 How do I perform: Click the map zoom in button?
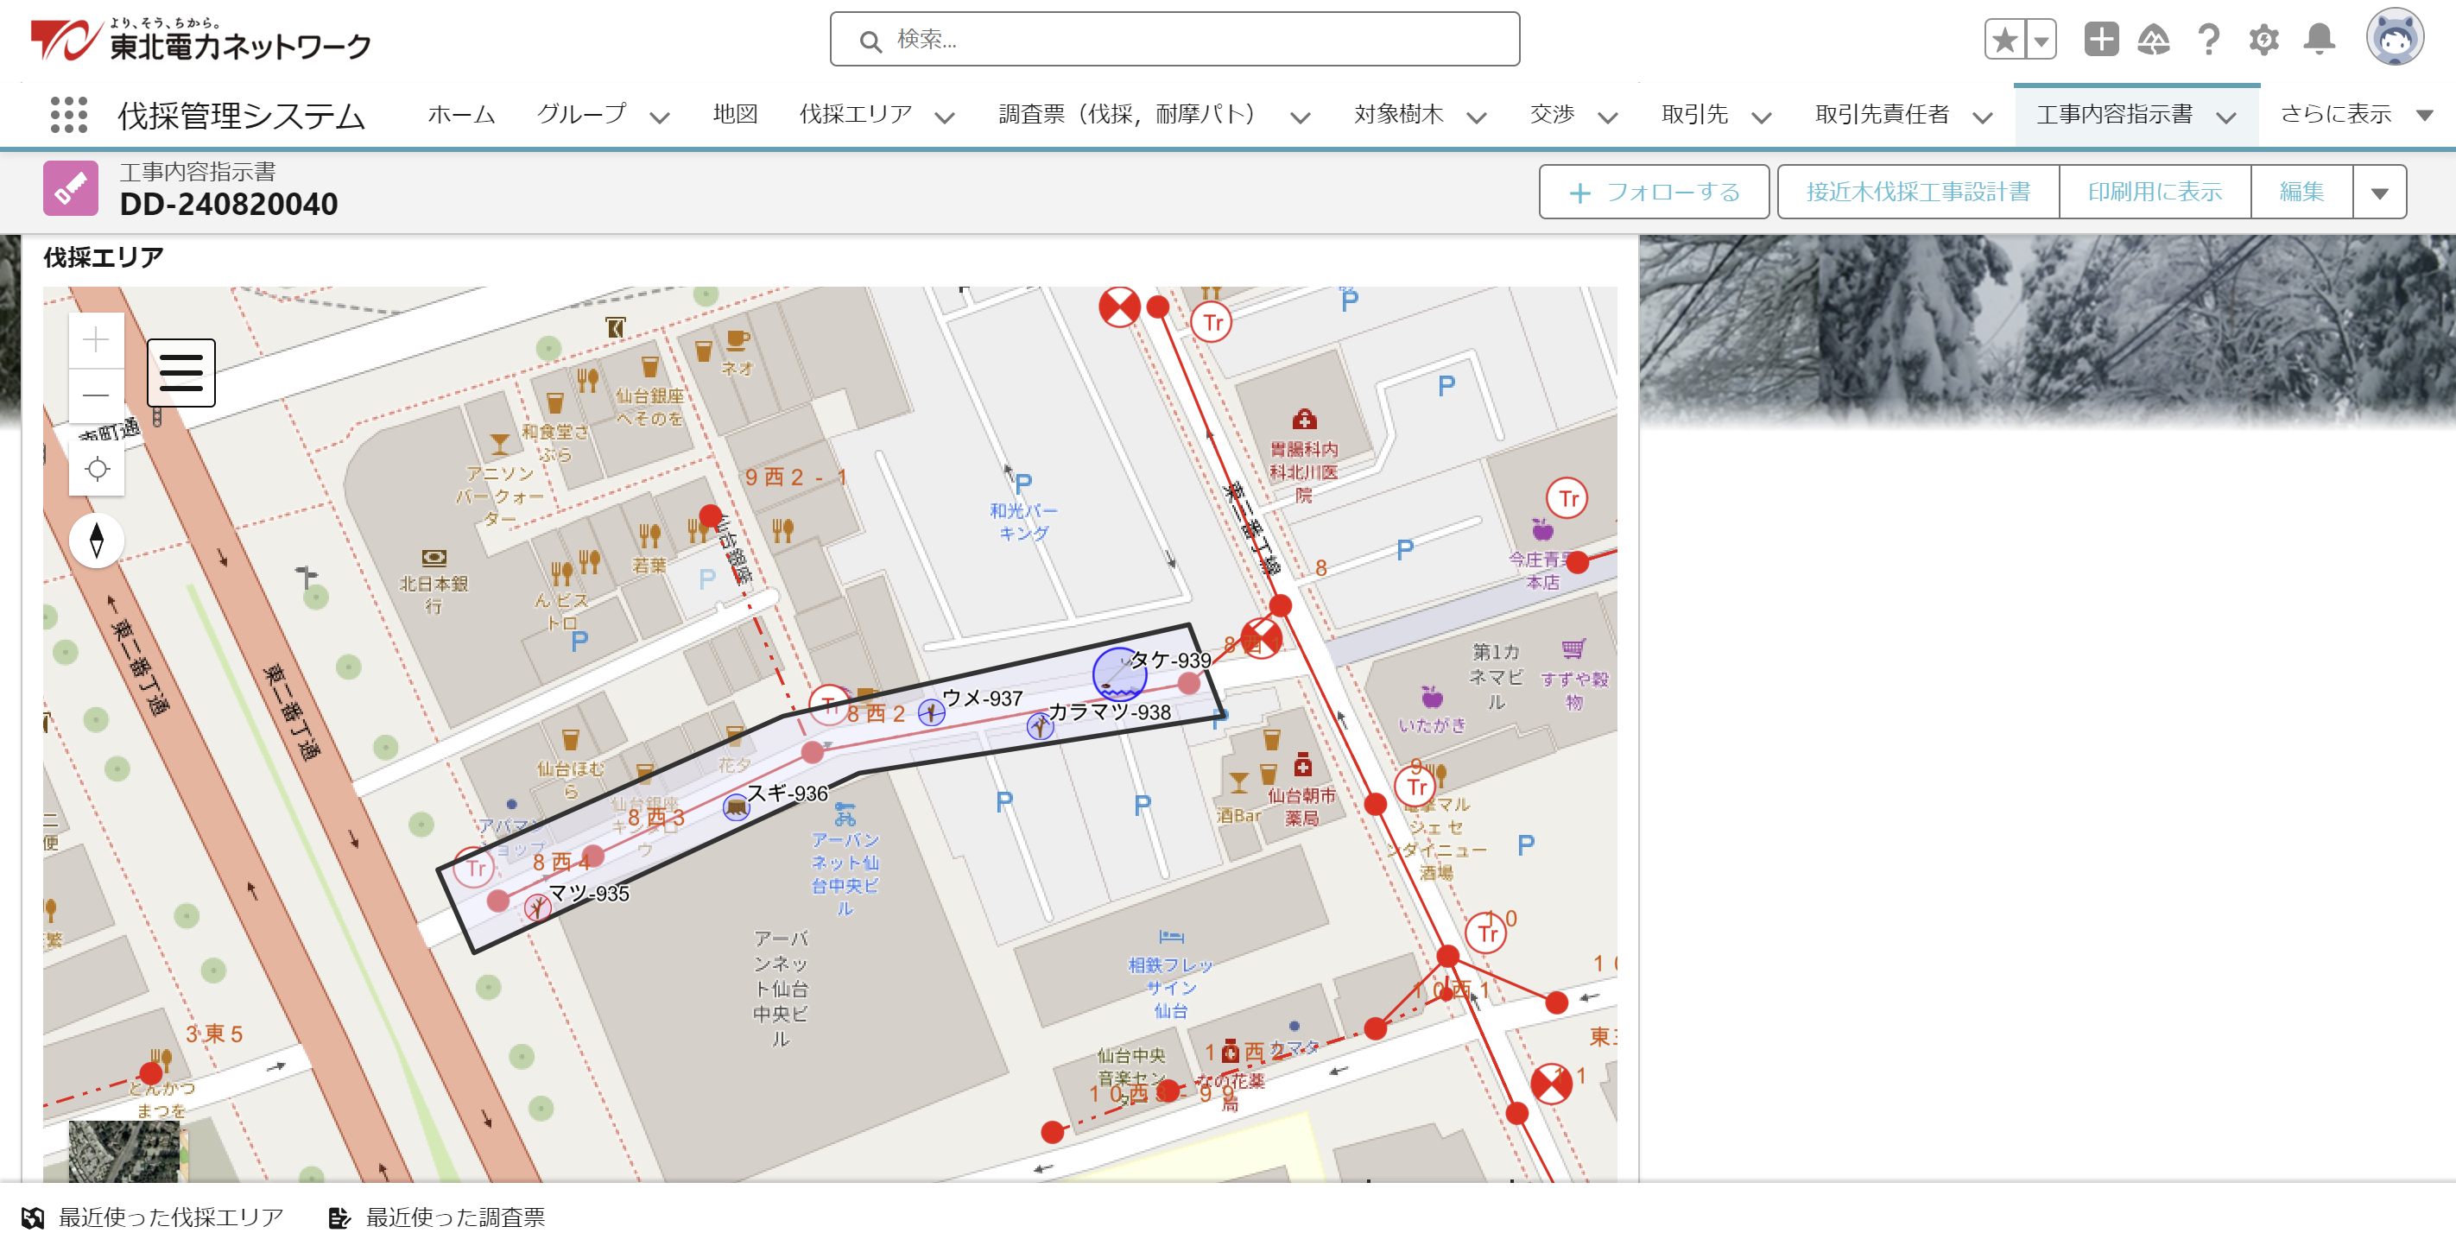(x=97, y=340)
